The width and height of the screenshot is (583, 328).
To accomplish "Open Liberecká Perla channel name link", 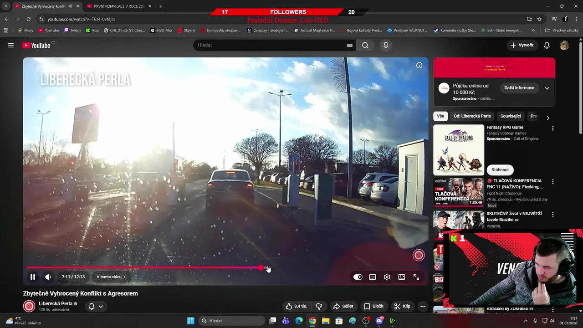I will (56, 303).
